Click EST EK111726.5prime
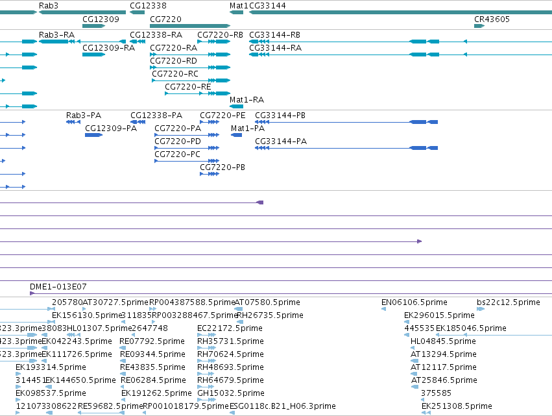 coord(77,354)
